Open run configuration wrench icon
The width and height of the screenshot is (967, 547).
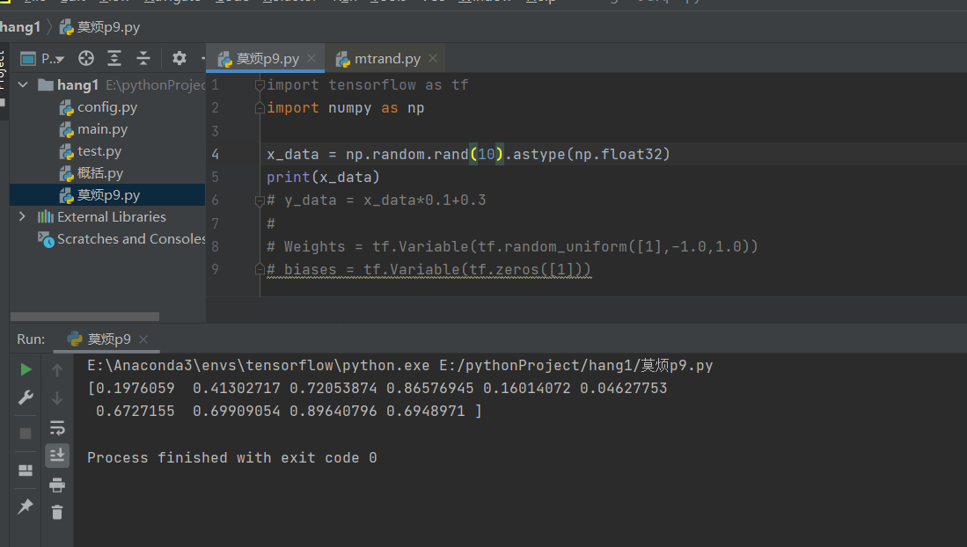[x=26, y=397]
